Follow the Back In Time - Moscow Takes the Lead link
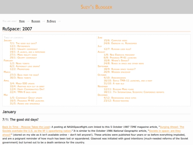Image resolution: width=193 pixels, height=145 pixels. click(x=26, y=127)
